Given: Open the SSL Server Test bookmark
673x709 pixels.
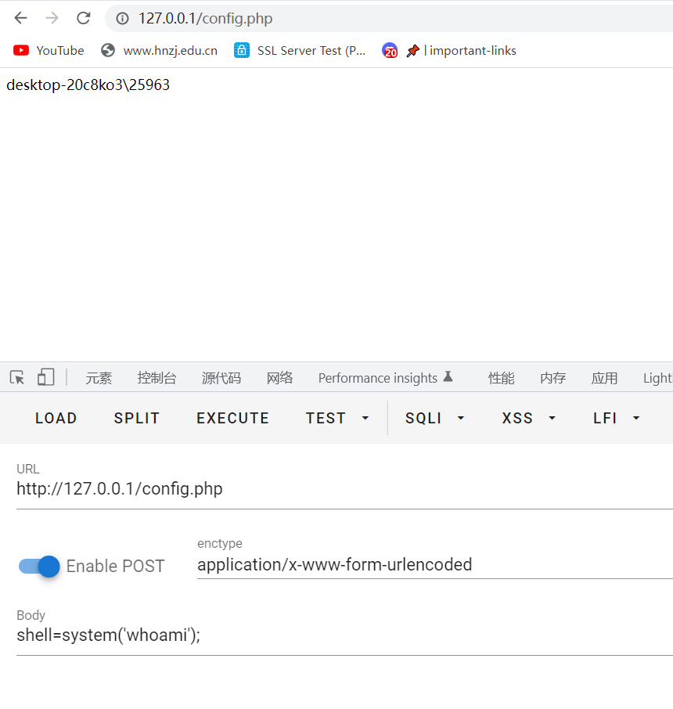Looking at the screenshot, I should pyautogui.click(x=301, y=50).
